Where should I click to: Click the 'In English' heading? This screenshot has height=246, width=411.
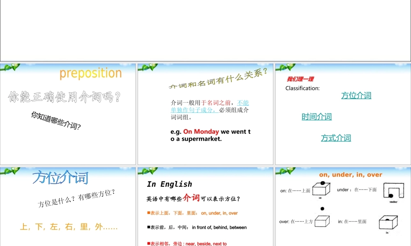point(169,184)
